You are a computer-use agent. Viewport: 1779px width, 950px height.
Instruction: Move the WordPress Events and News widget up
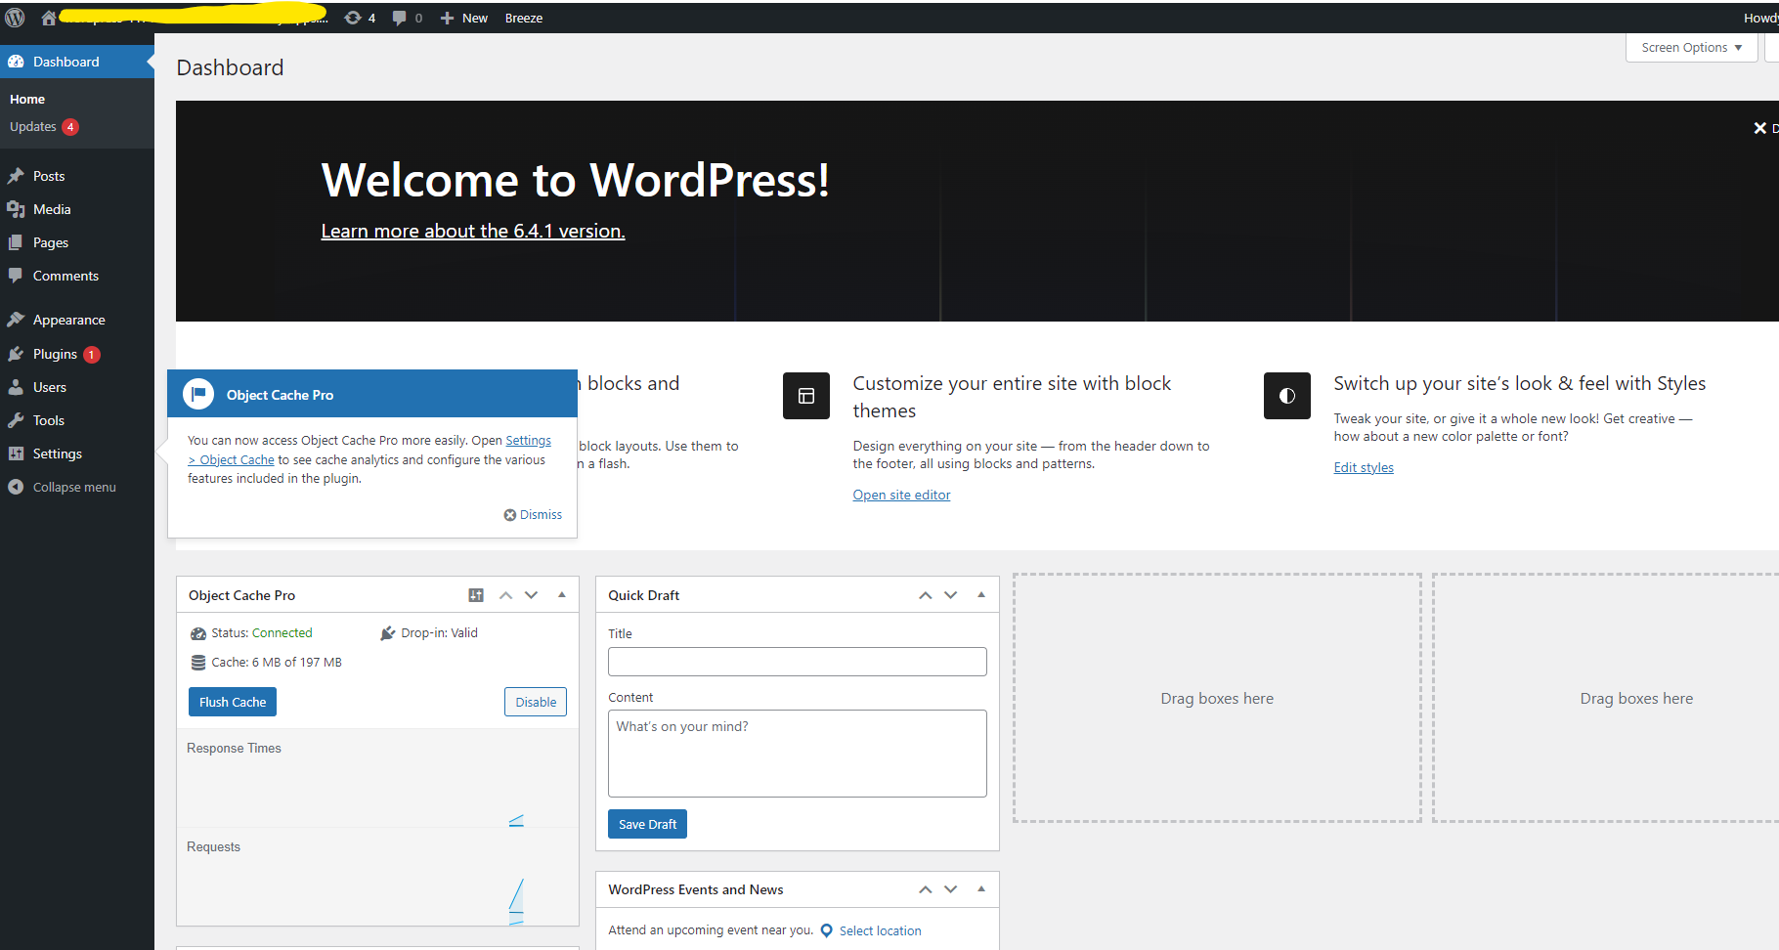(x=926, y=889)
